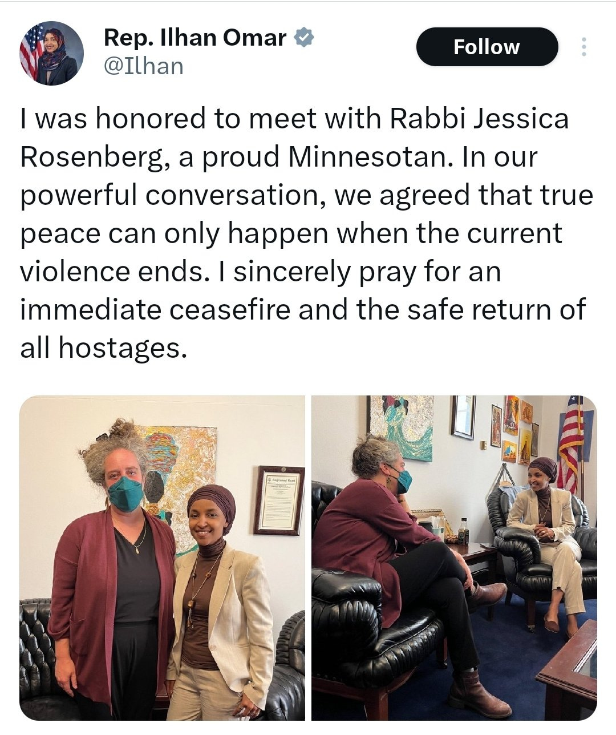Follow Rep. Ilhan Omar's account

(x=487, y=47)
